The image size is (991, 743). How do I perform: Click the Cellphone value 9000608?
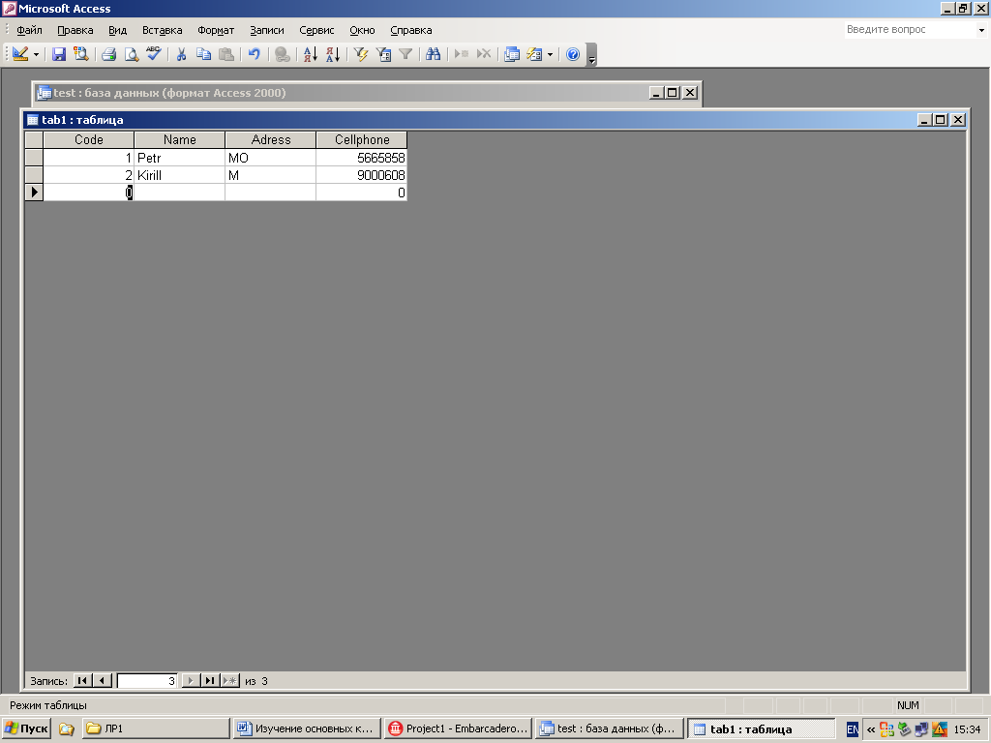pyautogui.click(x=362, y=175)
